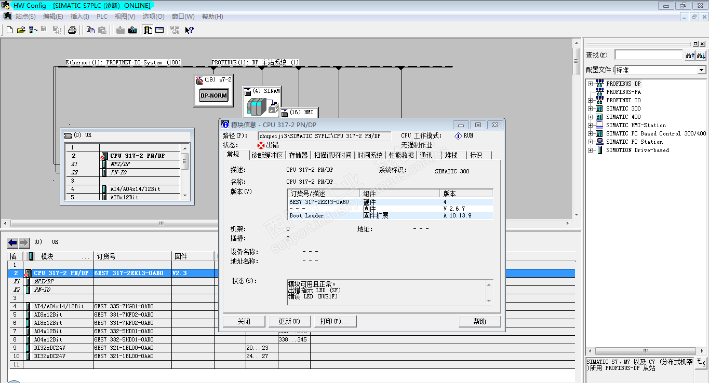Click the 订货号 column header in module table
709x383 pixels.
pos(132,256)
